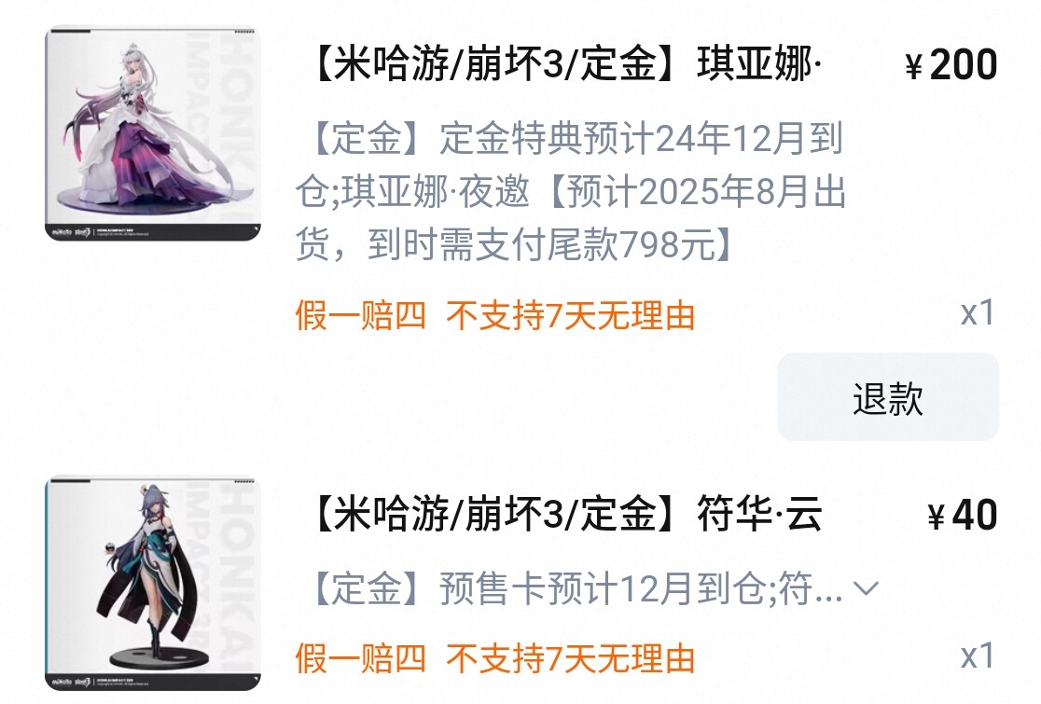Screen dimensions: 1041x704
Task: Tap the miHoYo logo on 符华 thumbnail
Action: pos(62,683)
